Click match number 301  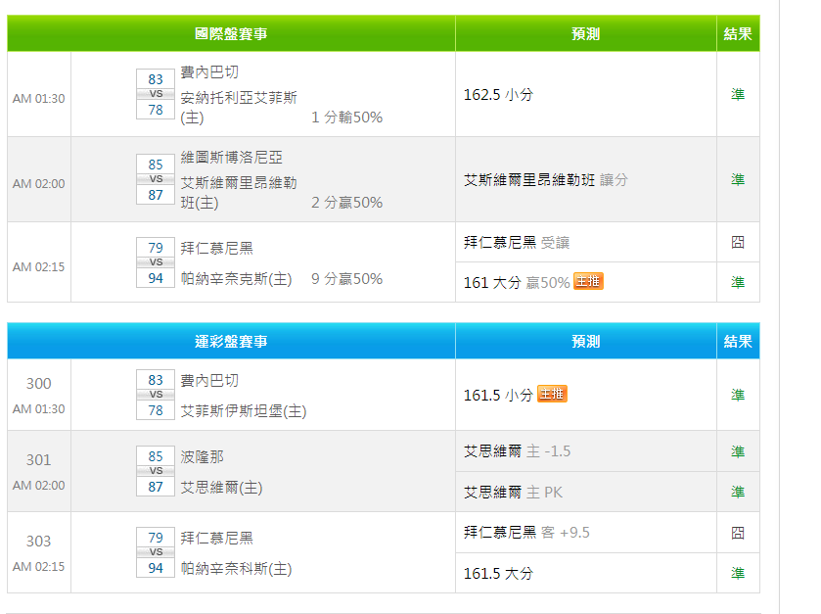(39, 460)
